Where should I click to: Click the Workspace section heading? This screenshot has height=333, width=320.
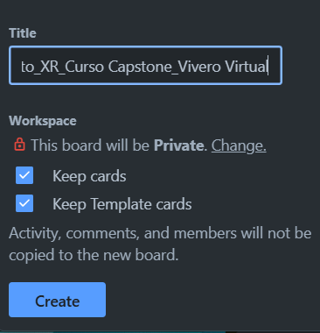(x=43, y=121)
